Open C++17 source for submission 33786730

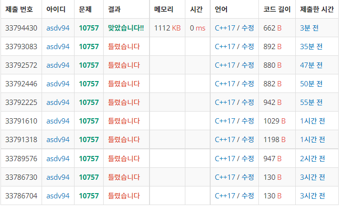[225, 177]
